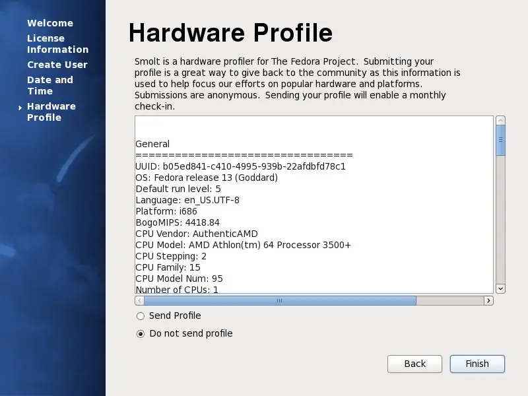Click the 'Default run level: 5' line

click(178, 189)
